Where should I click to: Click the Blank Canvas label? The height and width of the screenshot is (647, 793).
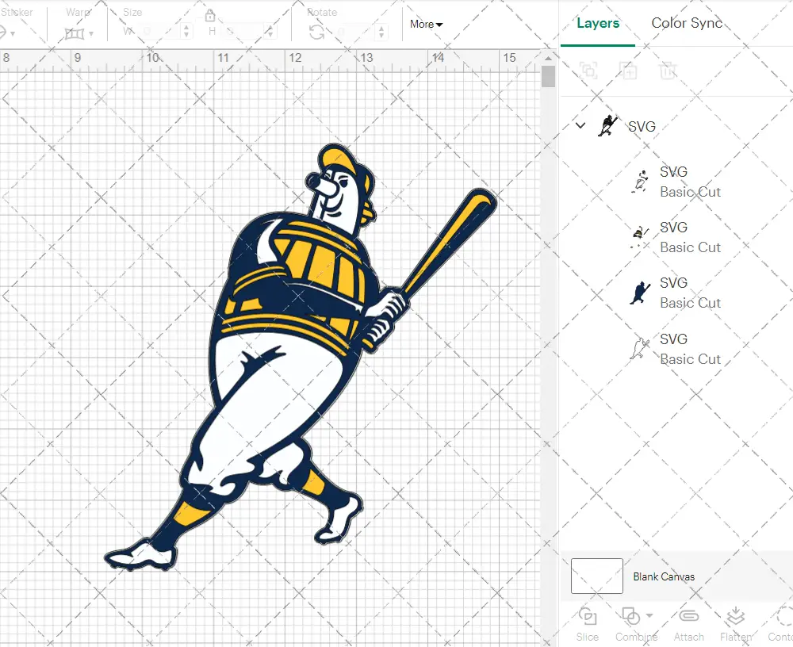point(664,576)
